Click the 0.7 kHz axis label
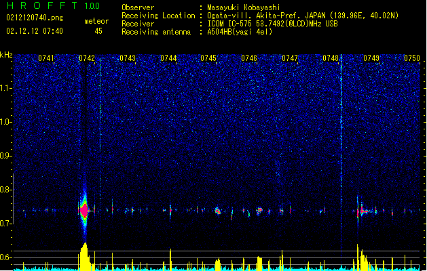 click(x=5, y=224)
